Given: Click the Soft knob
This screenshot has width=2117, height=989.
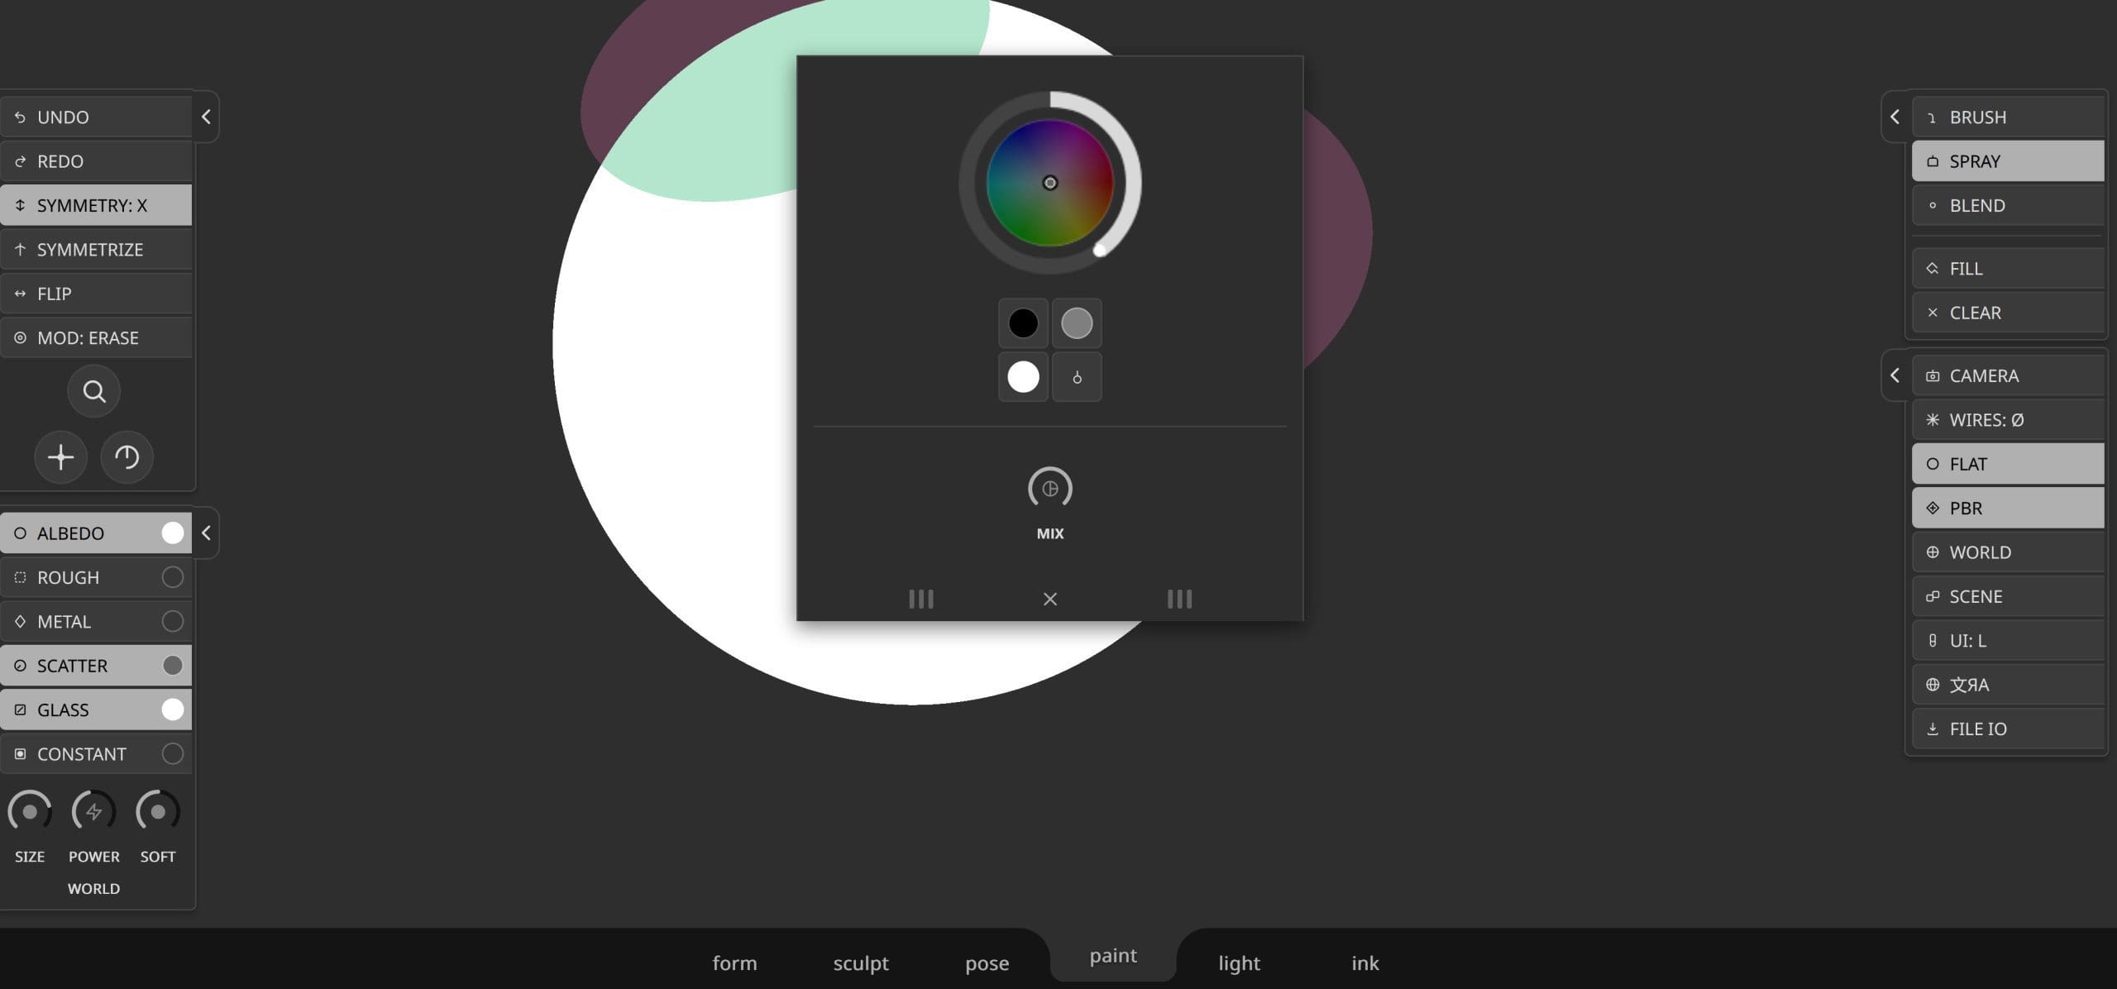Looking at the screenshot, I should [x=158, y=811].
